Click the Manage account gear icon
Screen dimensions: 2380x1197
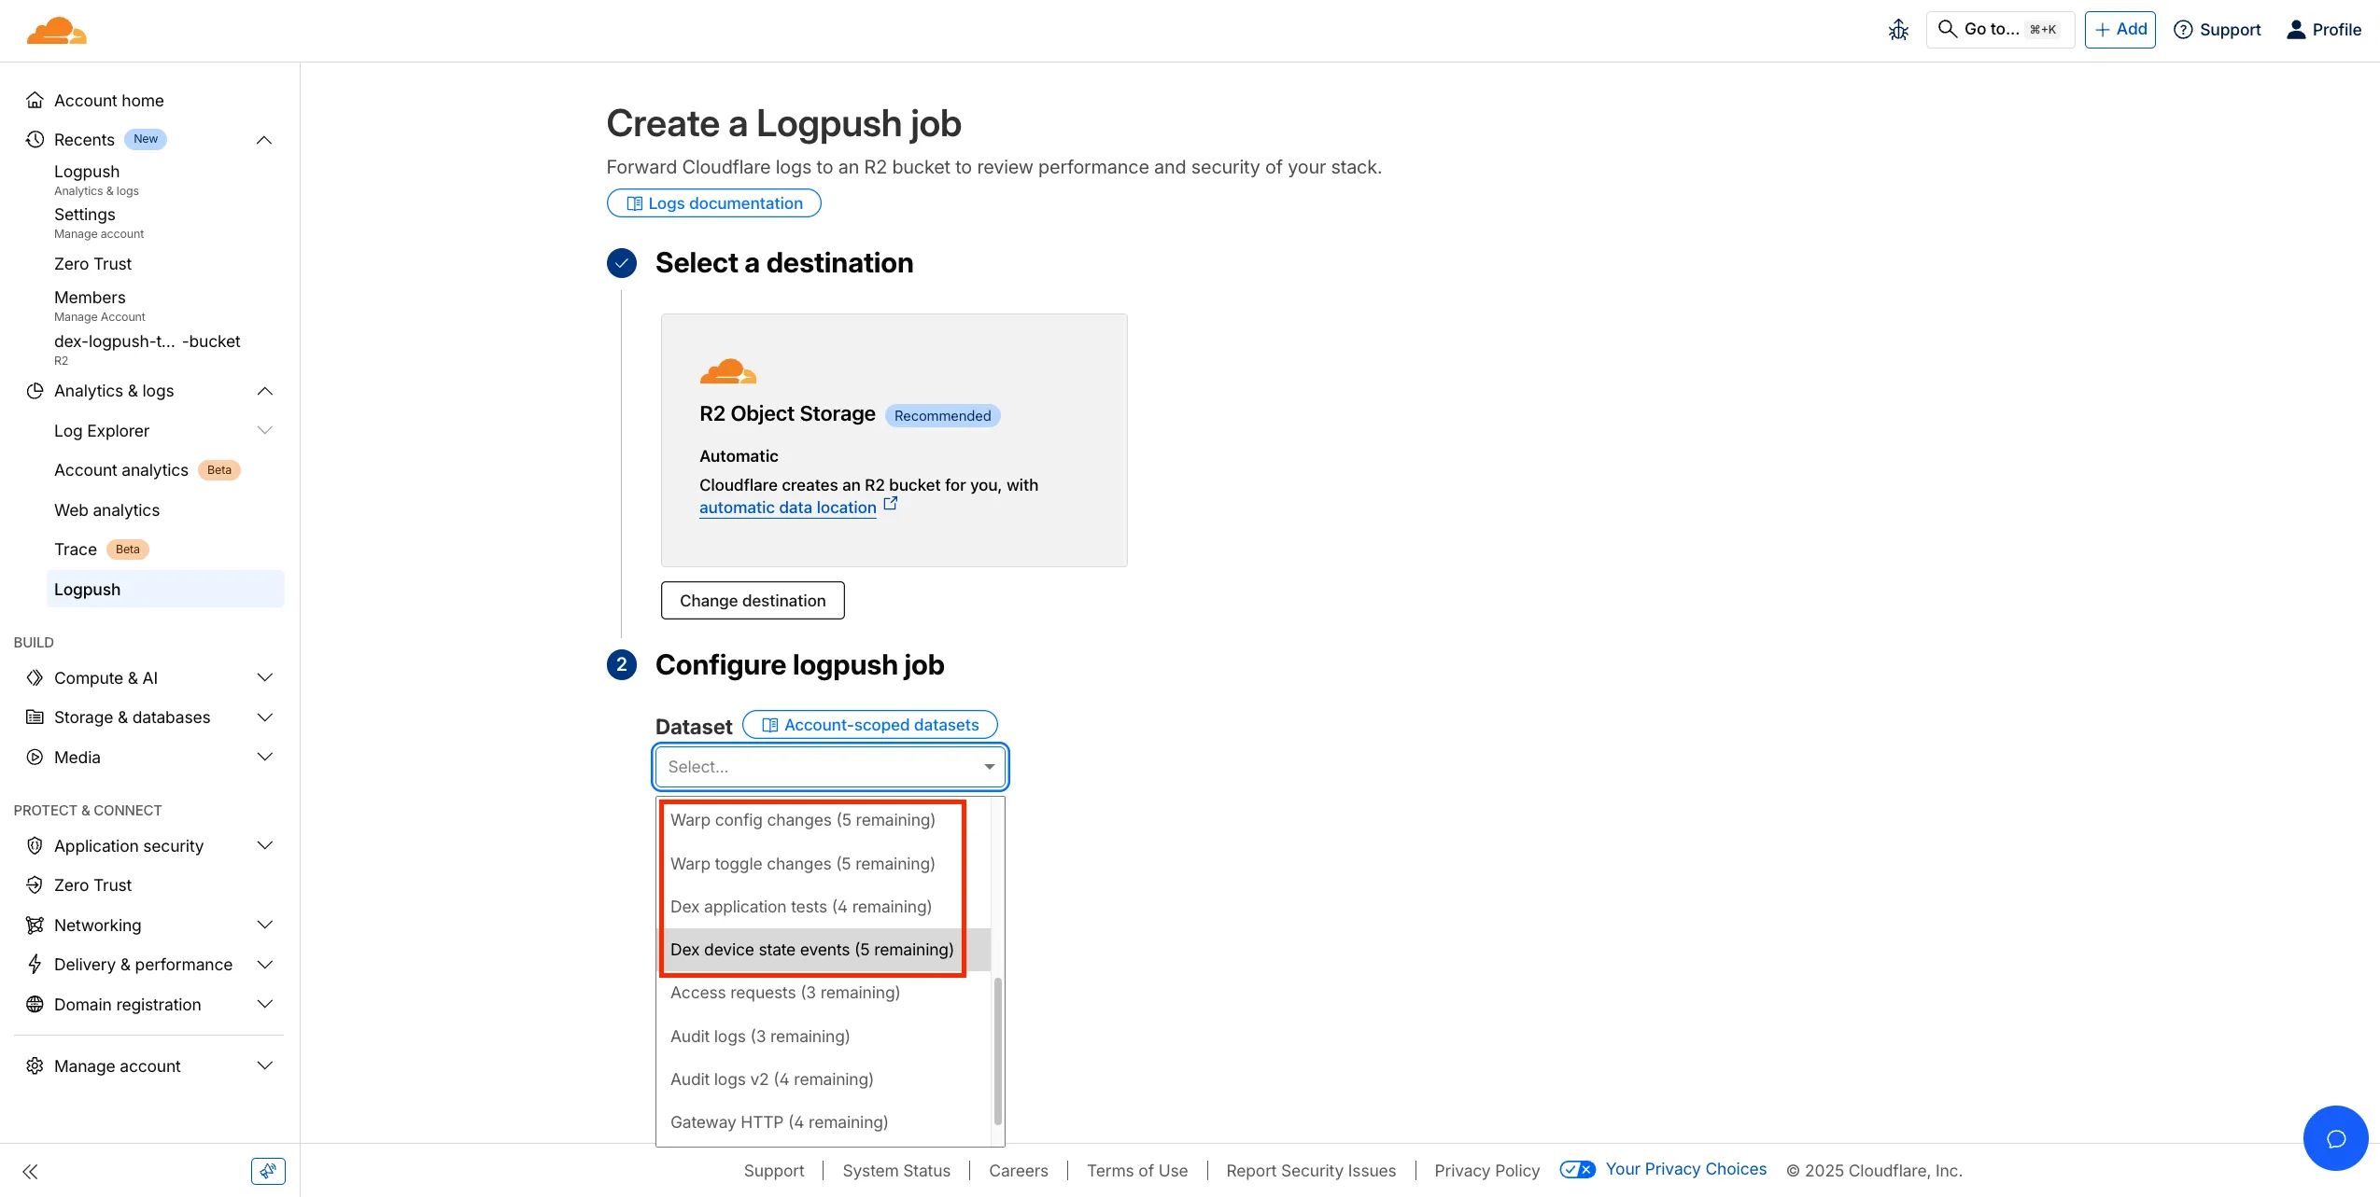tap(35, 1065)
